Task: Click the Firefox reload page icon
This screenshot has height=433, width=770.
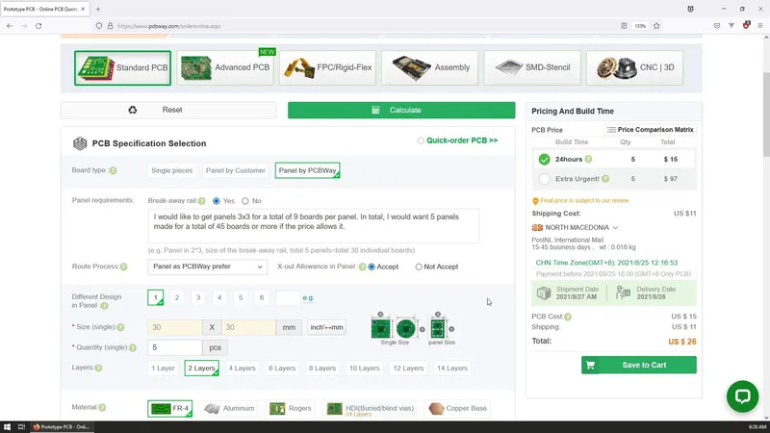Action: coord(38,26)
